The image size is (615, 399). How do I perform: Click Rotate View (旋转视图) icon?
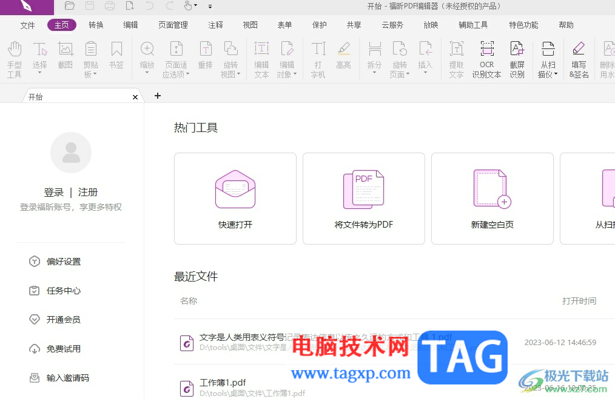[230, 50]
